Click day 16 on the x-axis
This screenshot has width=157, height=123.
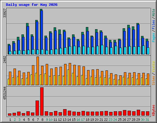78,120
